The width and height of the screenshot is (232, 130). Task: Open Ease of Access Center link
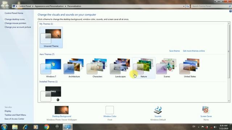14,119
